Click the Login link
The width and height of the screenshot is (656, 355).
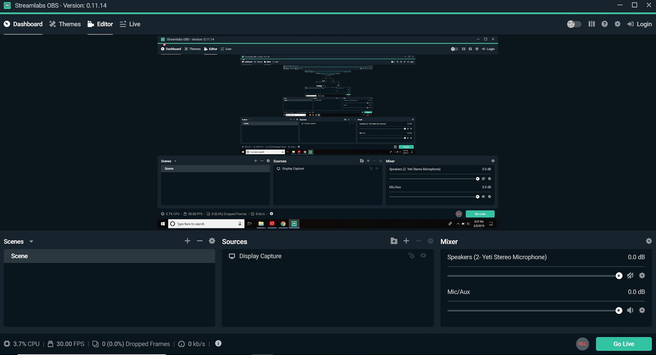(x=640, y=24)
